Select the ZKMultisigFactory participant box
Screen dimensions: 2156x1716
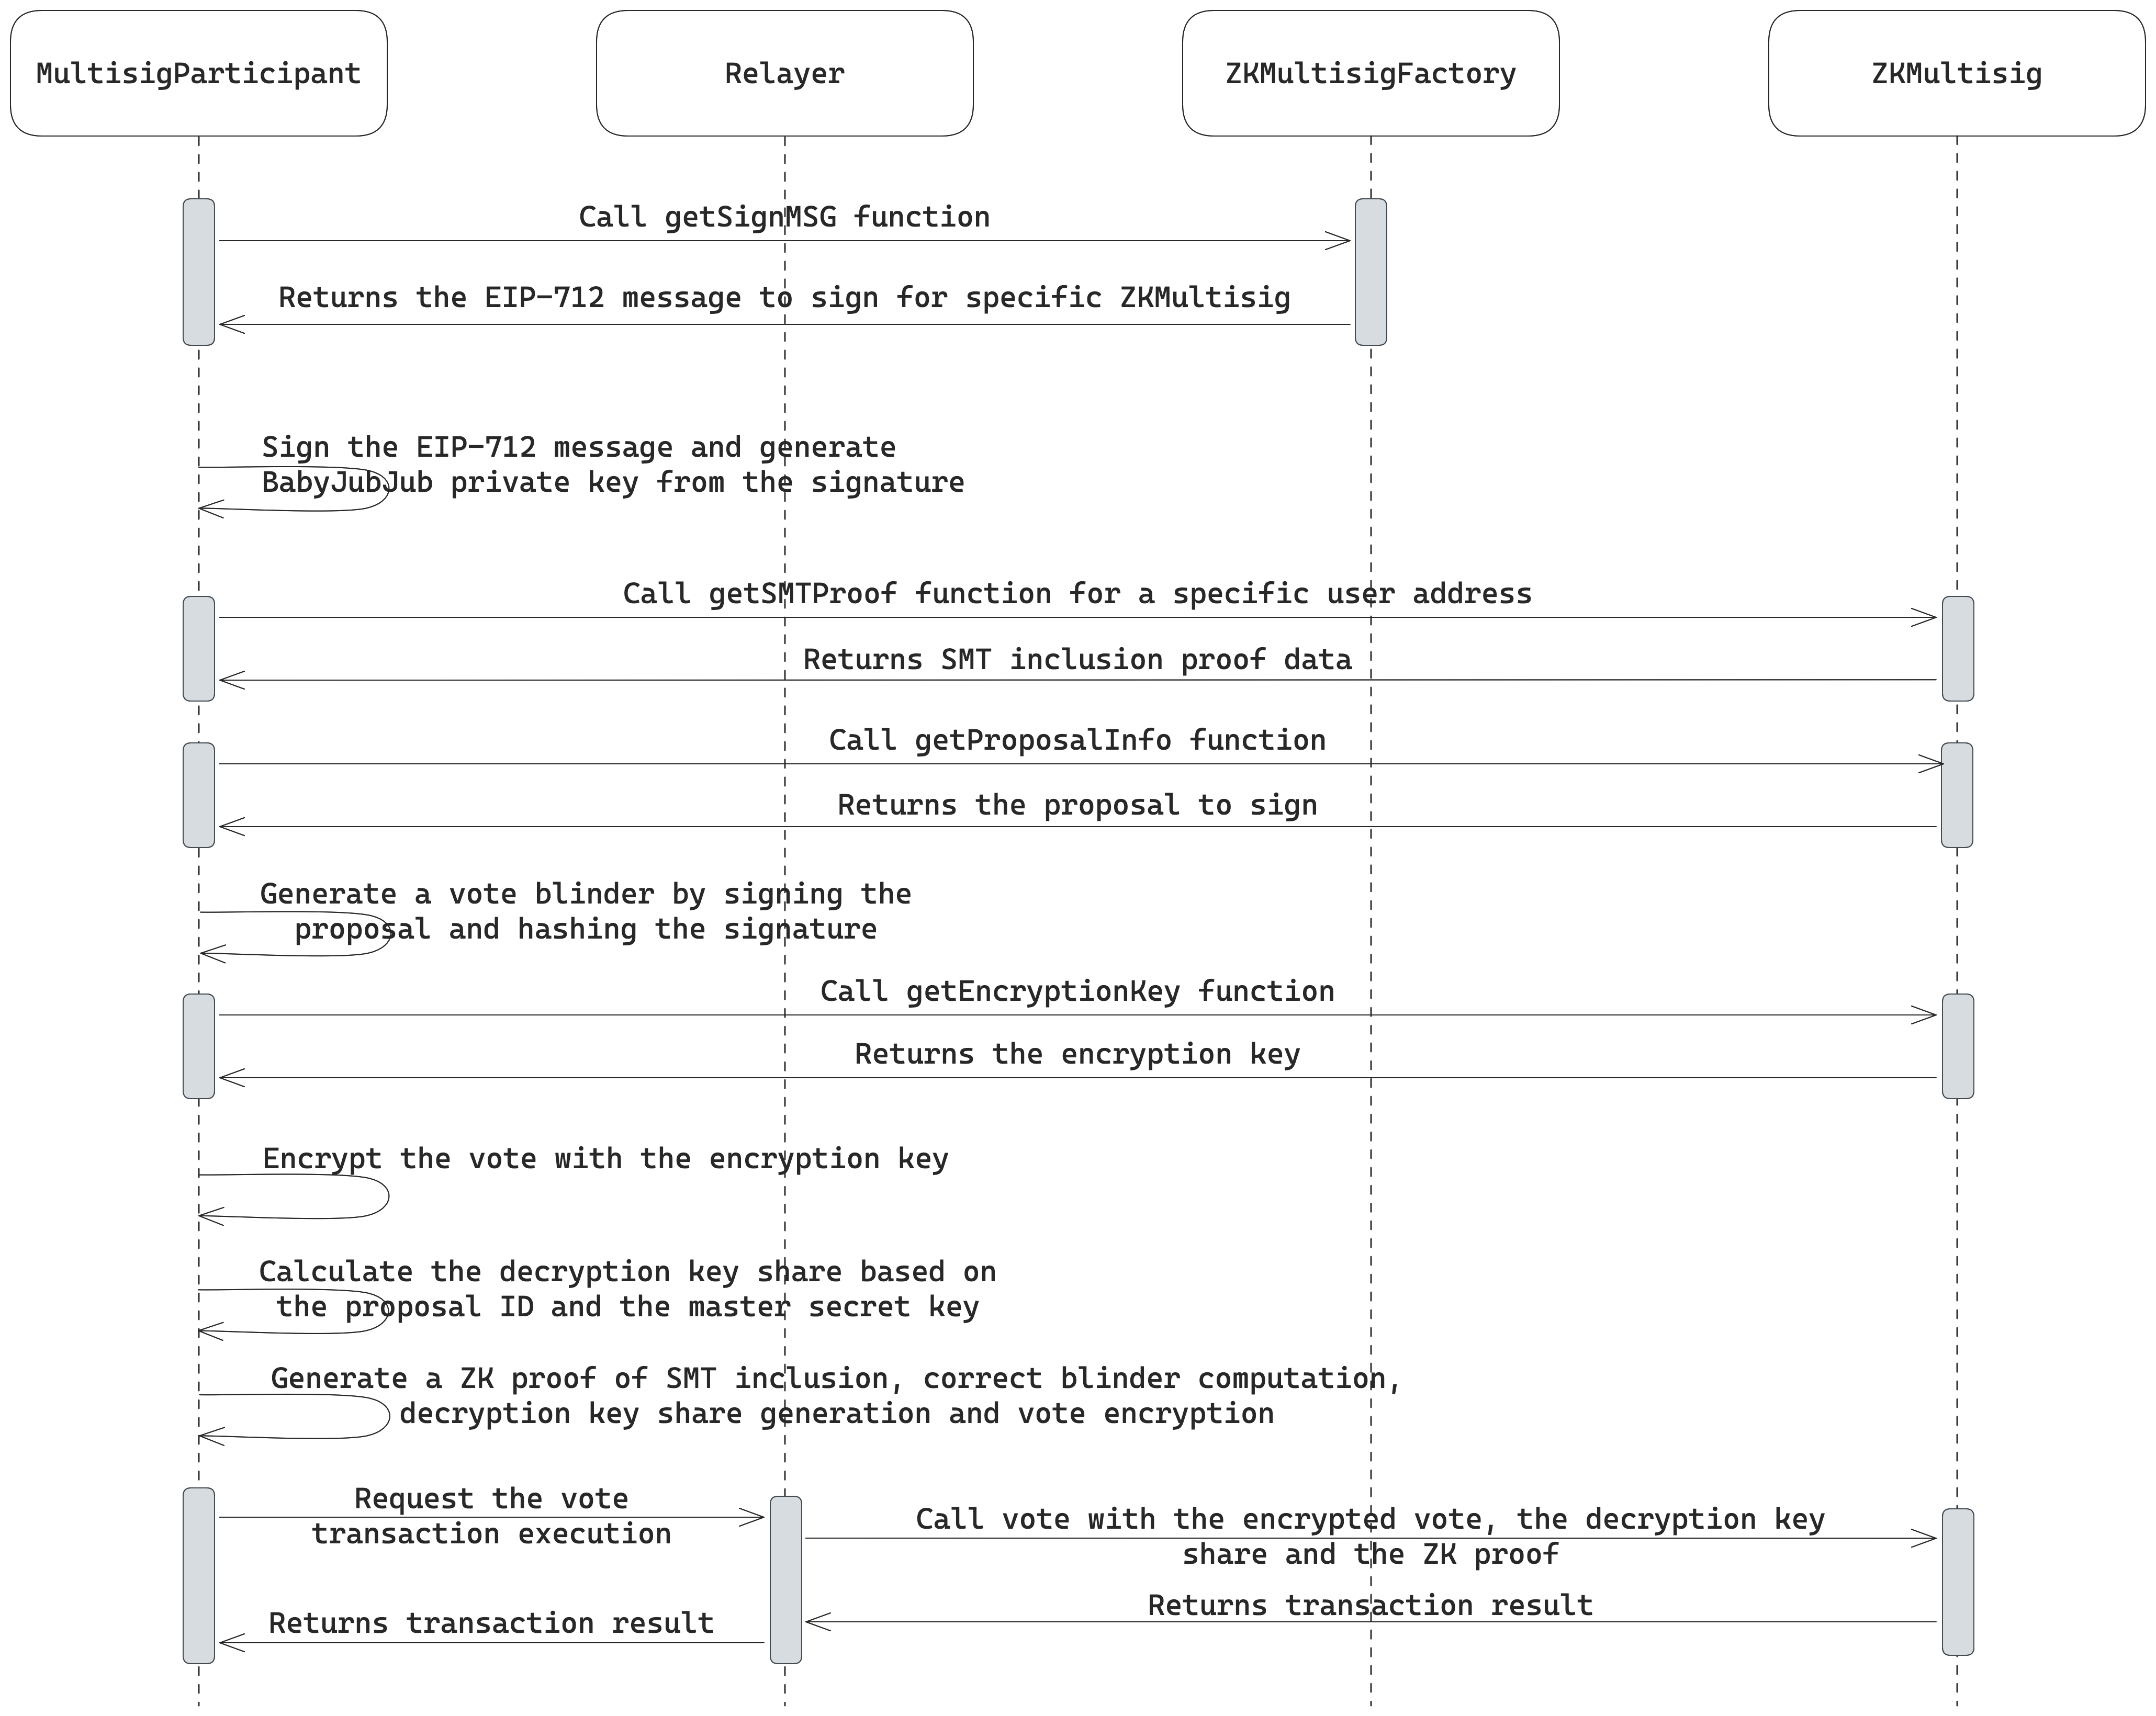coord(1370,73)
